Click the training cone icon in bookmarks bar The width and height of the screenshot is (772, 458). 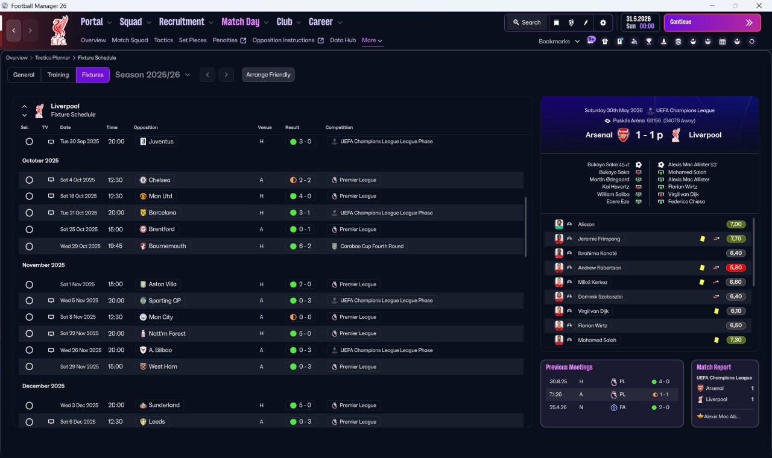664,42
